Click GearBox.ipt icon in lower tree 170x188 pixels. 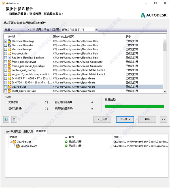coord(14,142)
